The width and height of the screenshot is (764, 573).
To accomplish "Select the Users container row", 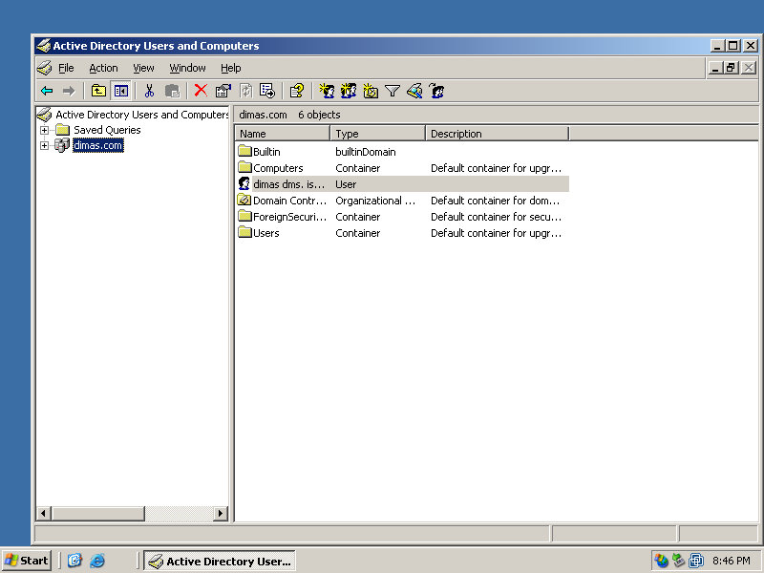I will (402, 233).
